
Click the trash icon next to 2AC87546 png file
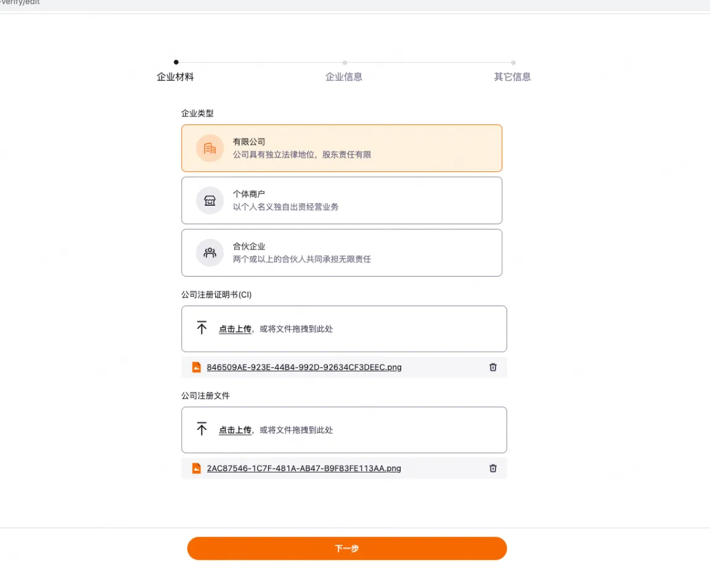(492, 468)
